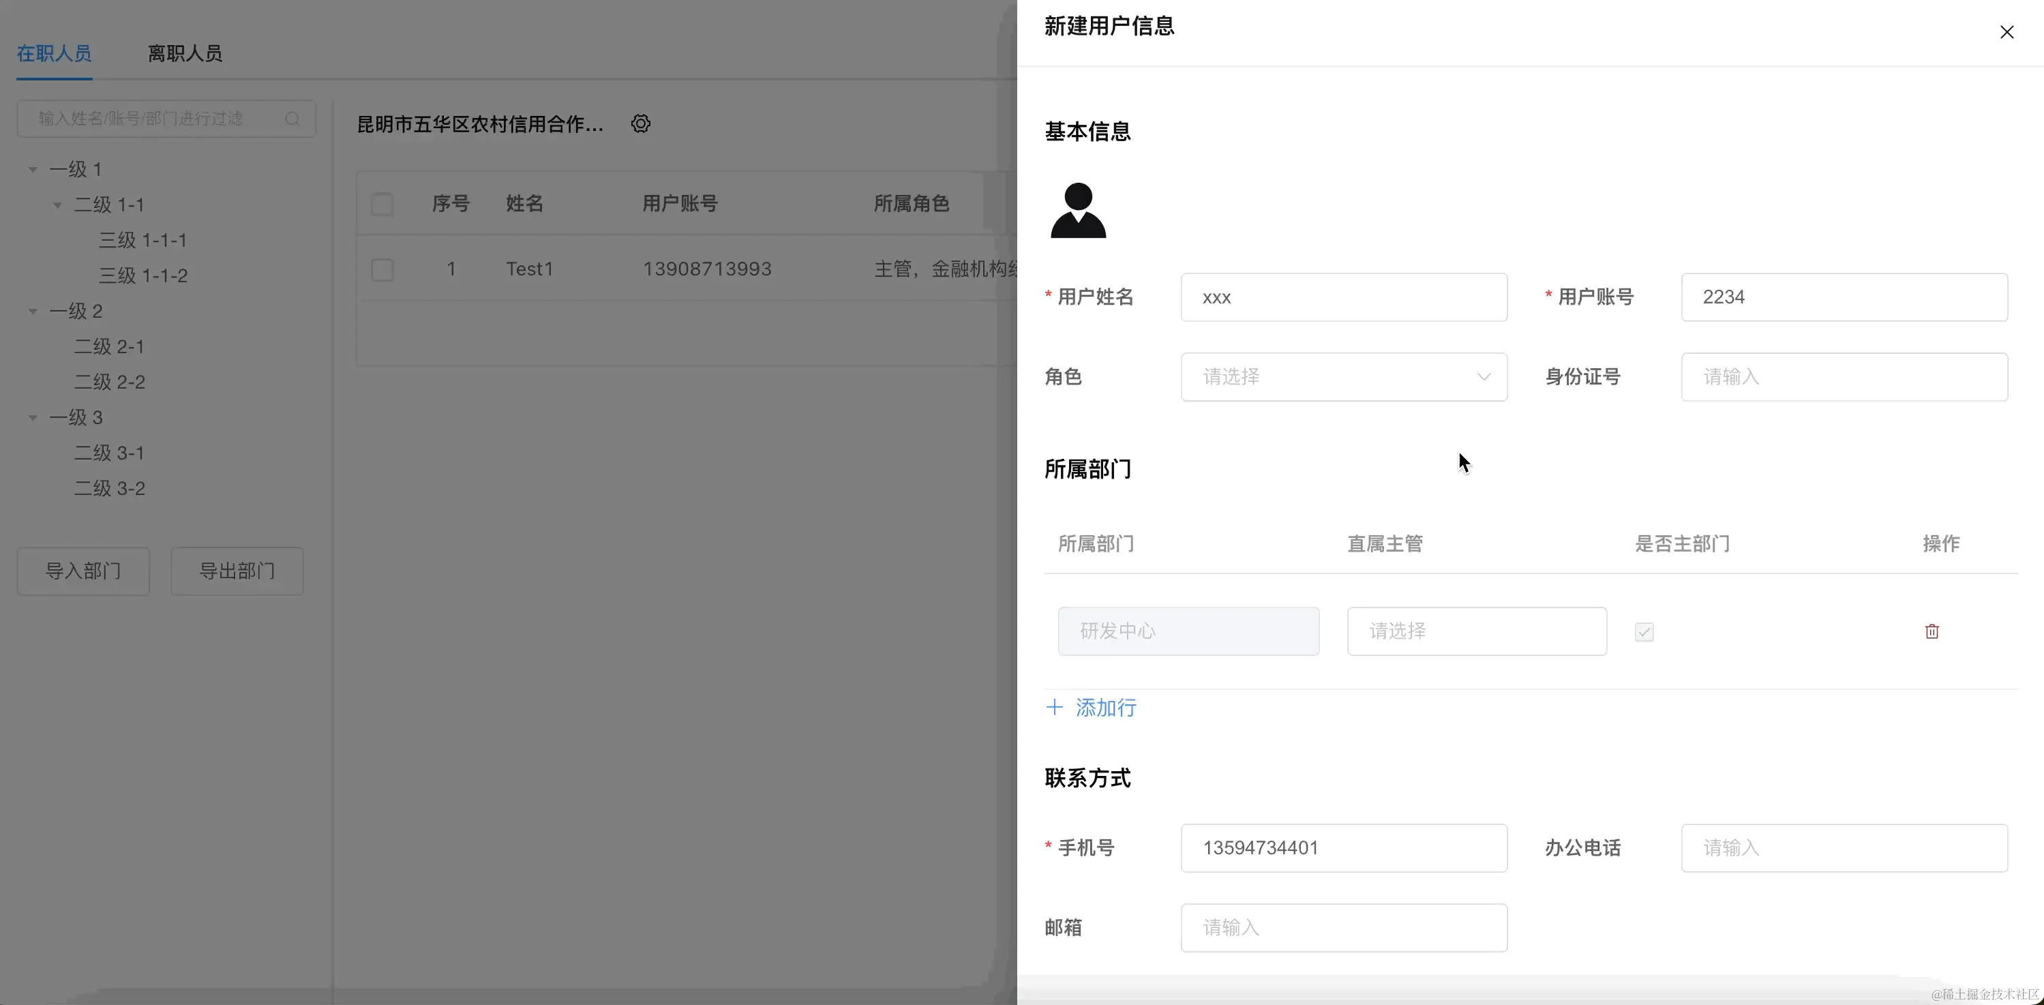Click the gear settings icon beside organization name
The image size is (2044, 1005).
click(x=640, y=123)
